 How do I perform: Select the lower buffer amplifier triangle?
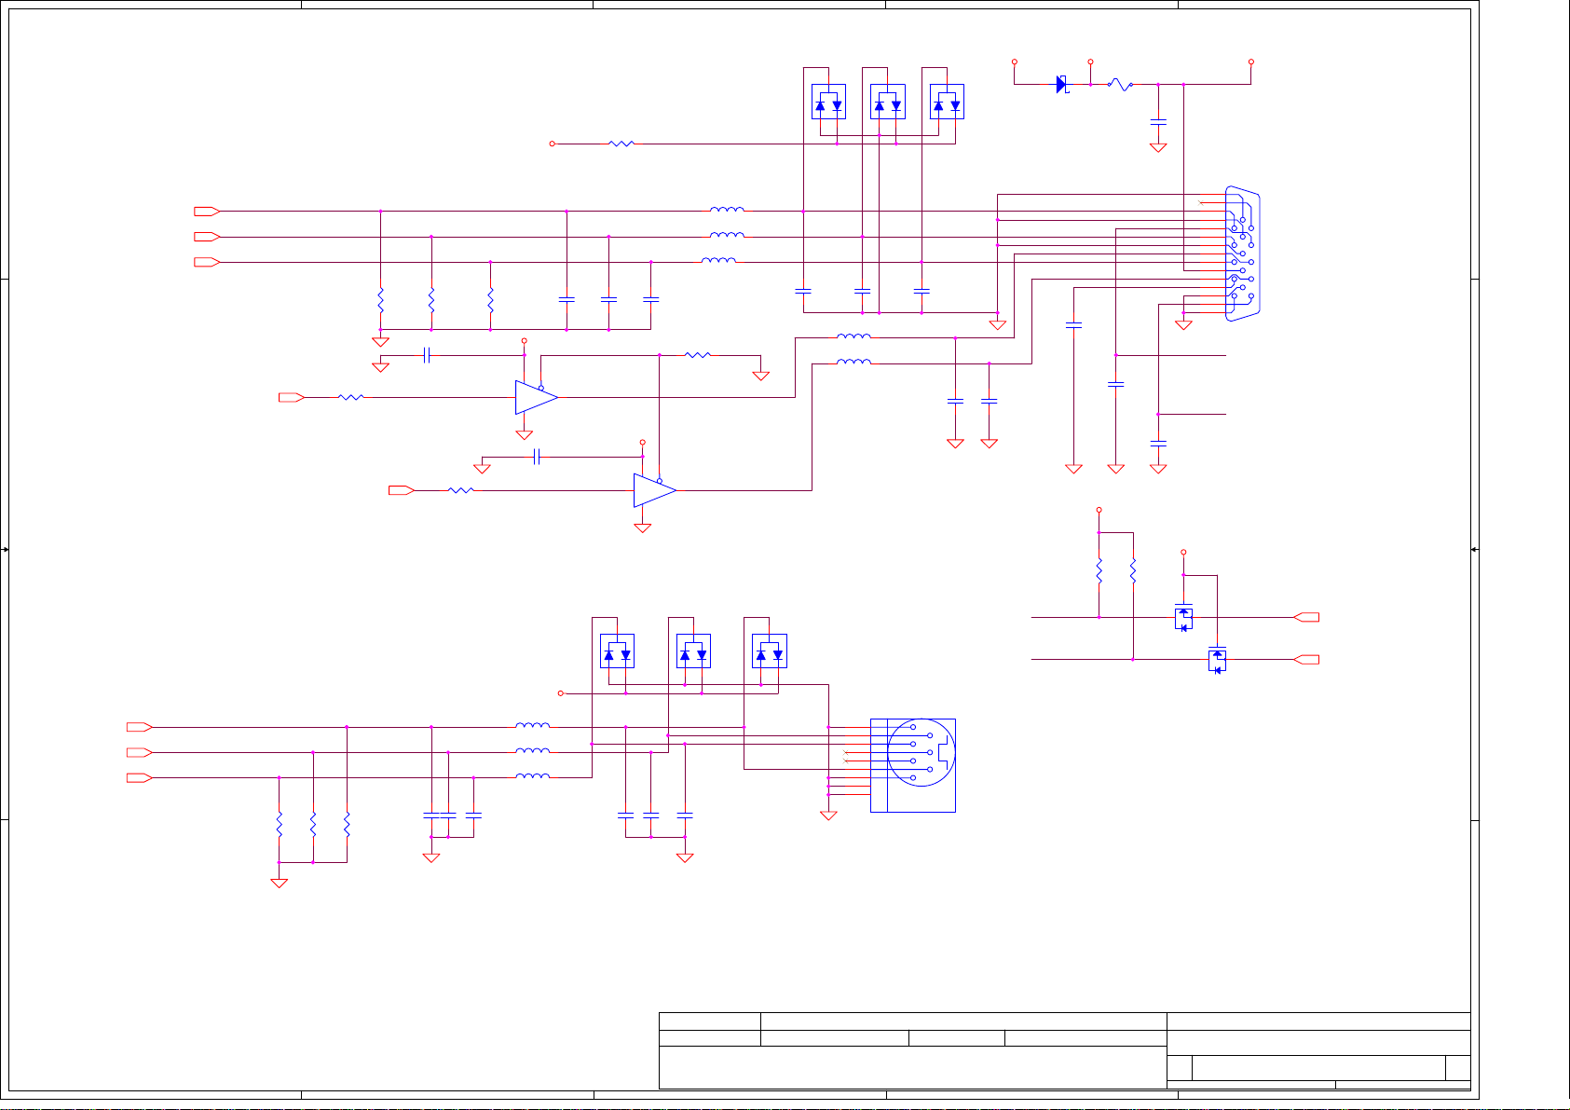pos(655,490)
